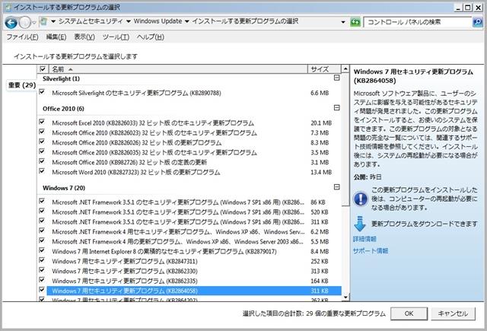Select the 重要 (29) tab
Screen dimensions: 487x331
pyautogui.click(x=22, y=85)
